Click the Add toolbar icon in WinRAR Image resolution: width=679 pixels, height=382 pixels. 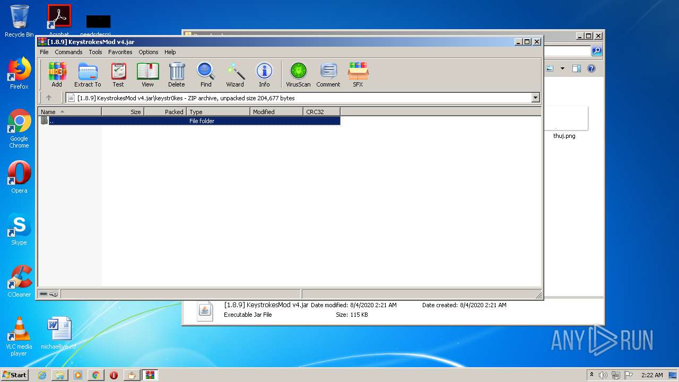[57, 74]
